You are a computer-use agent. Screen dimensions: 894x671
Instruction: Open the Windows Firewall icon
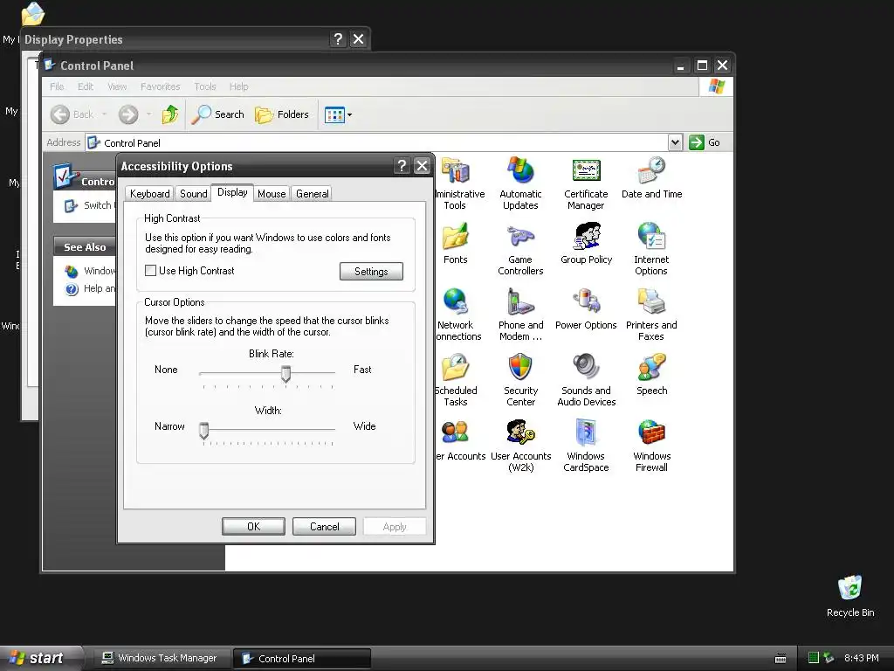[x=651, y=446]
